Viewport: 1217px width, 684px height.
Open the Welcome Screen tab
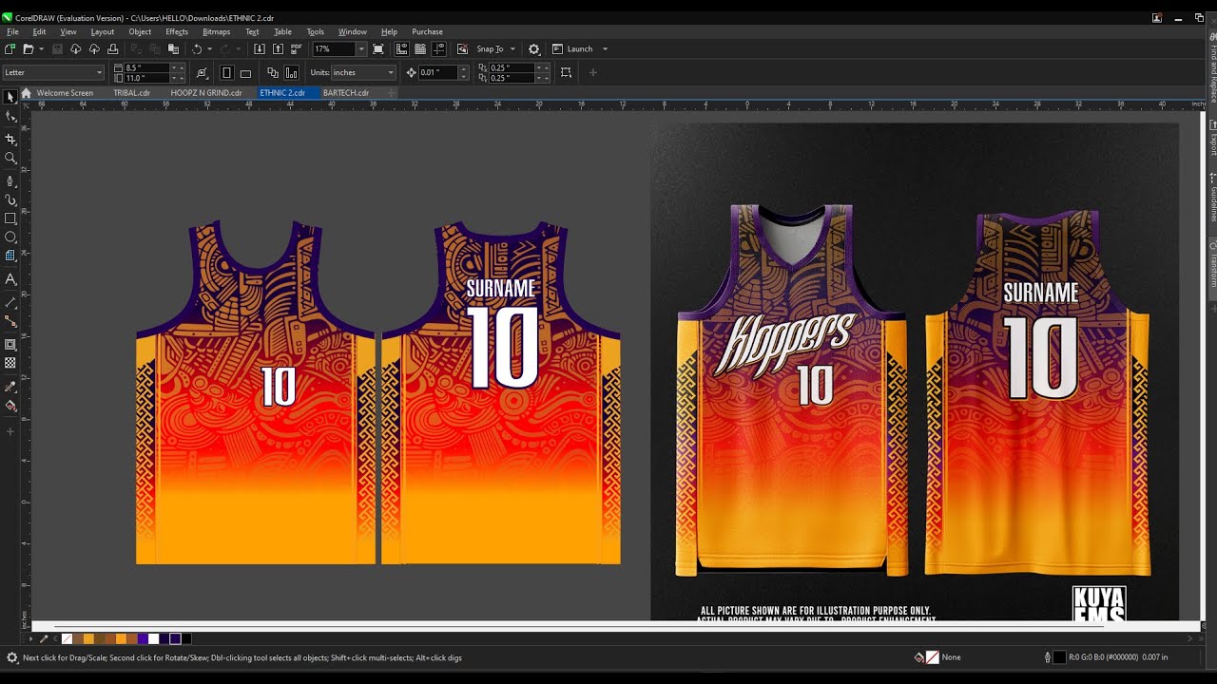coord(65,93)
